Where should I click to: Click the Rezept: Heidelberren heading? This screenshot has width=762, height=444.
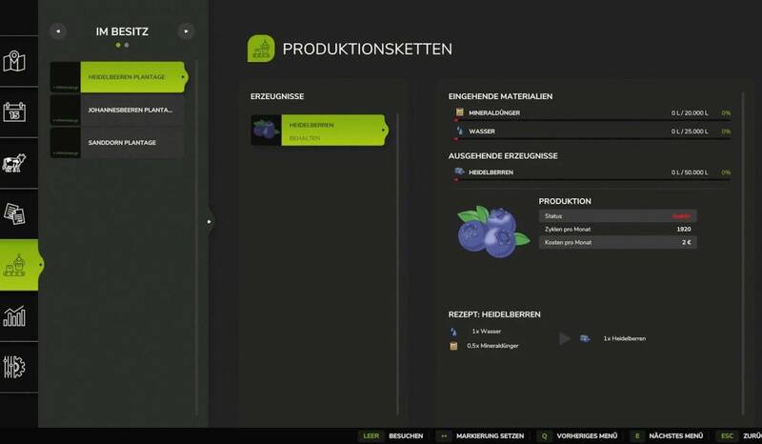pyautogui.click(x=494, y=314)
